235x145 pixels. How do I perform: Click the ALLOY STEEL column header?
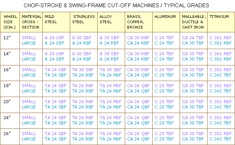click(111, 22)
